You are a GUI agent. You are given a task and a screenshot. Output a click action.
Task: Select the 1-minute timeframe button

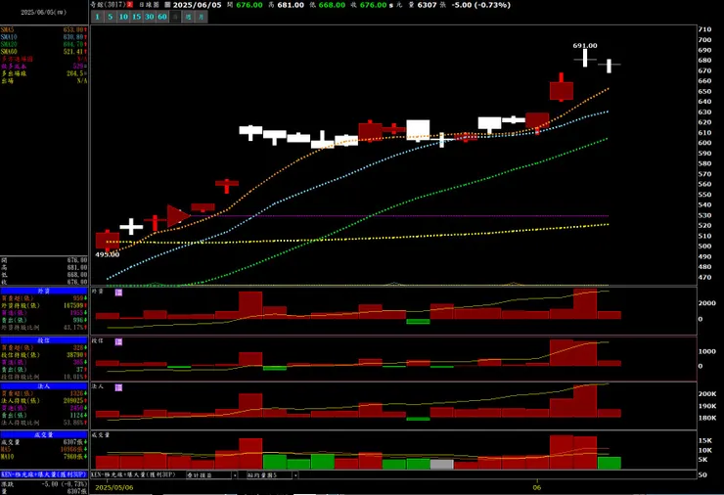coord(97,17)
